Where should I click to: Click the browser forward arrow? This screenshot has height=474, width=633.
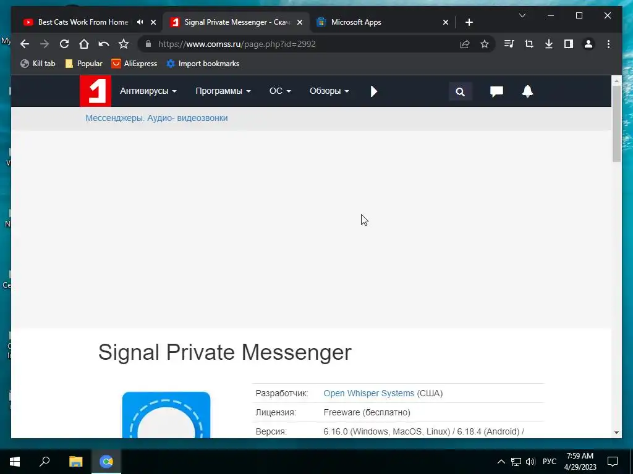point(45,44)
